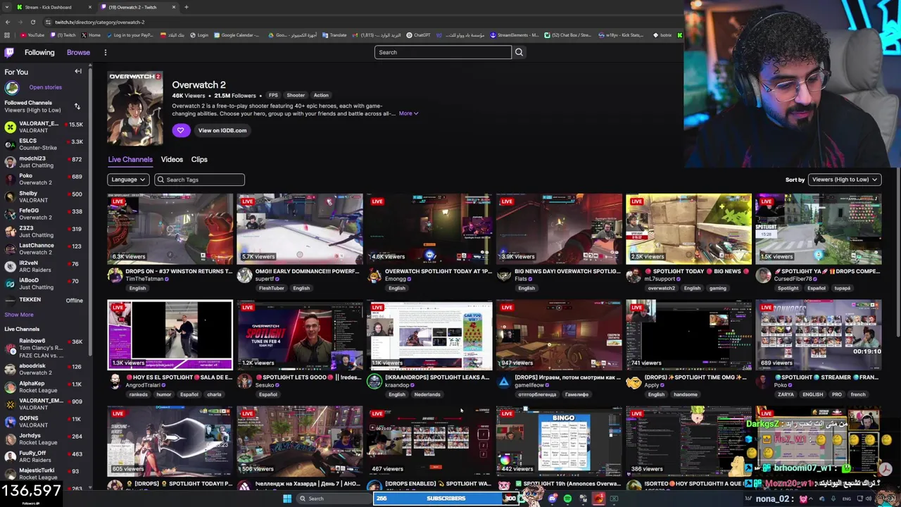Reload the browser page
The width and height of the screenshot is (901, 507).
point(32,22)
